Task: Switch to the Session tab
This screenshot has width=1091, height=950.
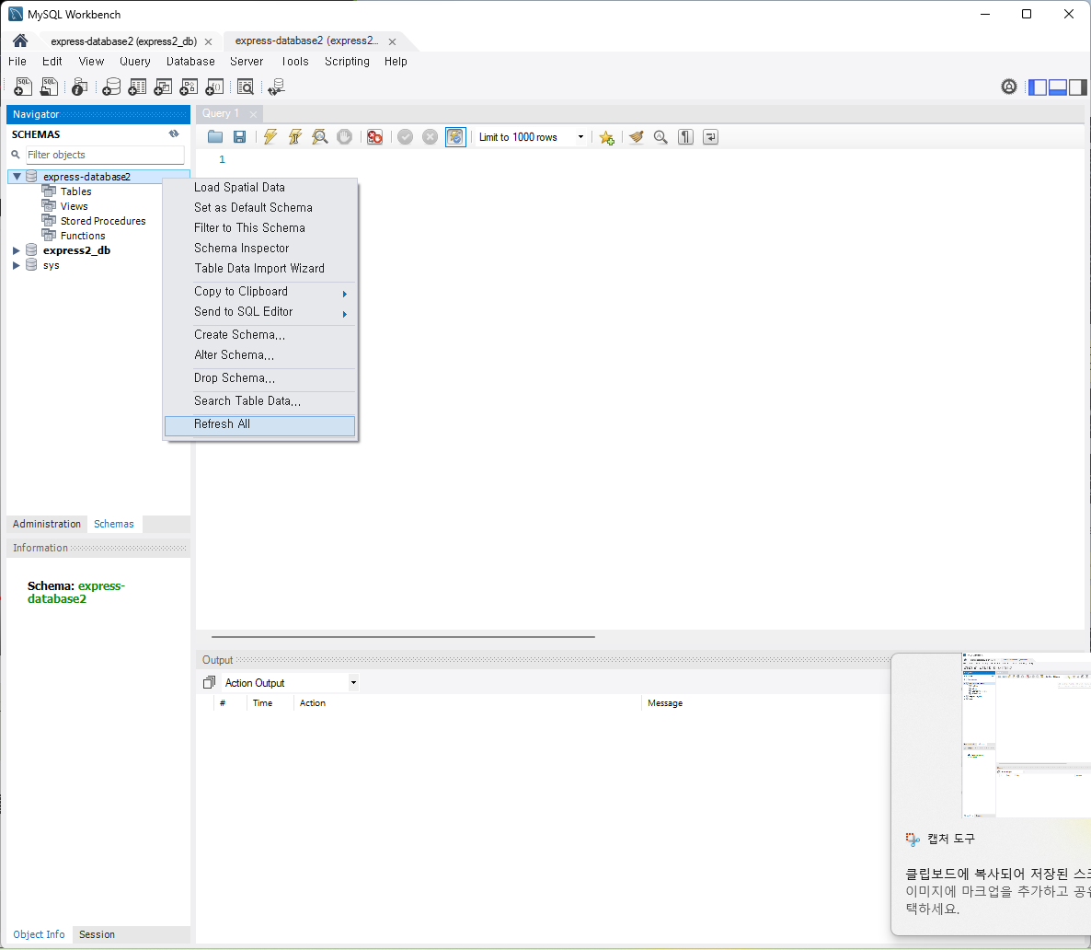Action: [97, 934]
